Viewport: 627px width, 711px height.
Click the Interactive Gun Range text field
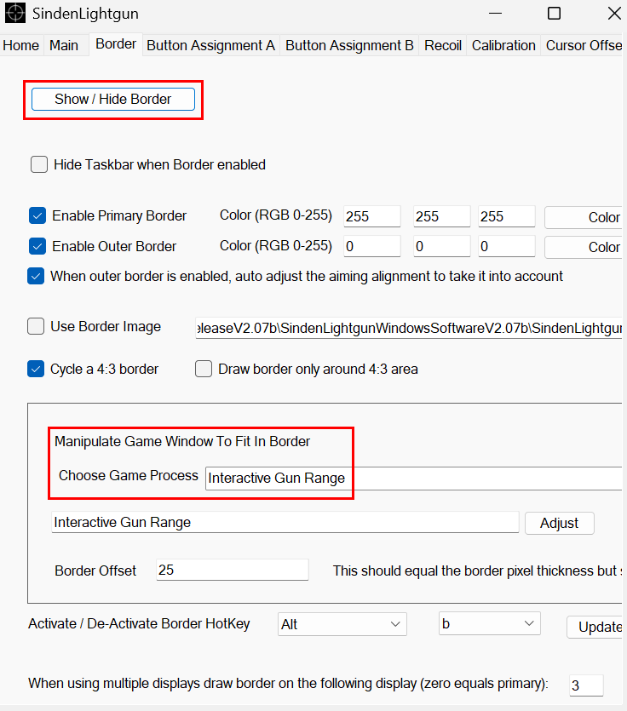coord(285,522)
